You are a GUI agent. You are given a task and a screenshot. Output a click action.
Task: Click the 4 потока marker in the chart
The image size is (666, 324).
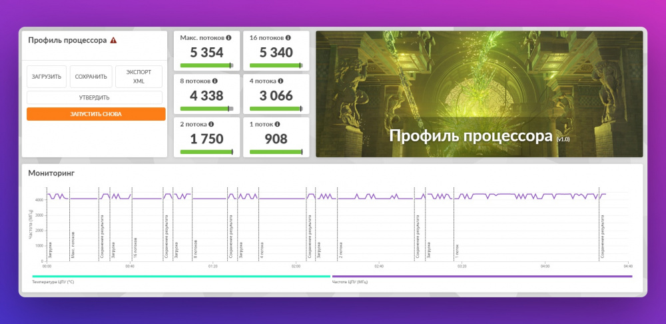coord(262,250)
